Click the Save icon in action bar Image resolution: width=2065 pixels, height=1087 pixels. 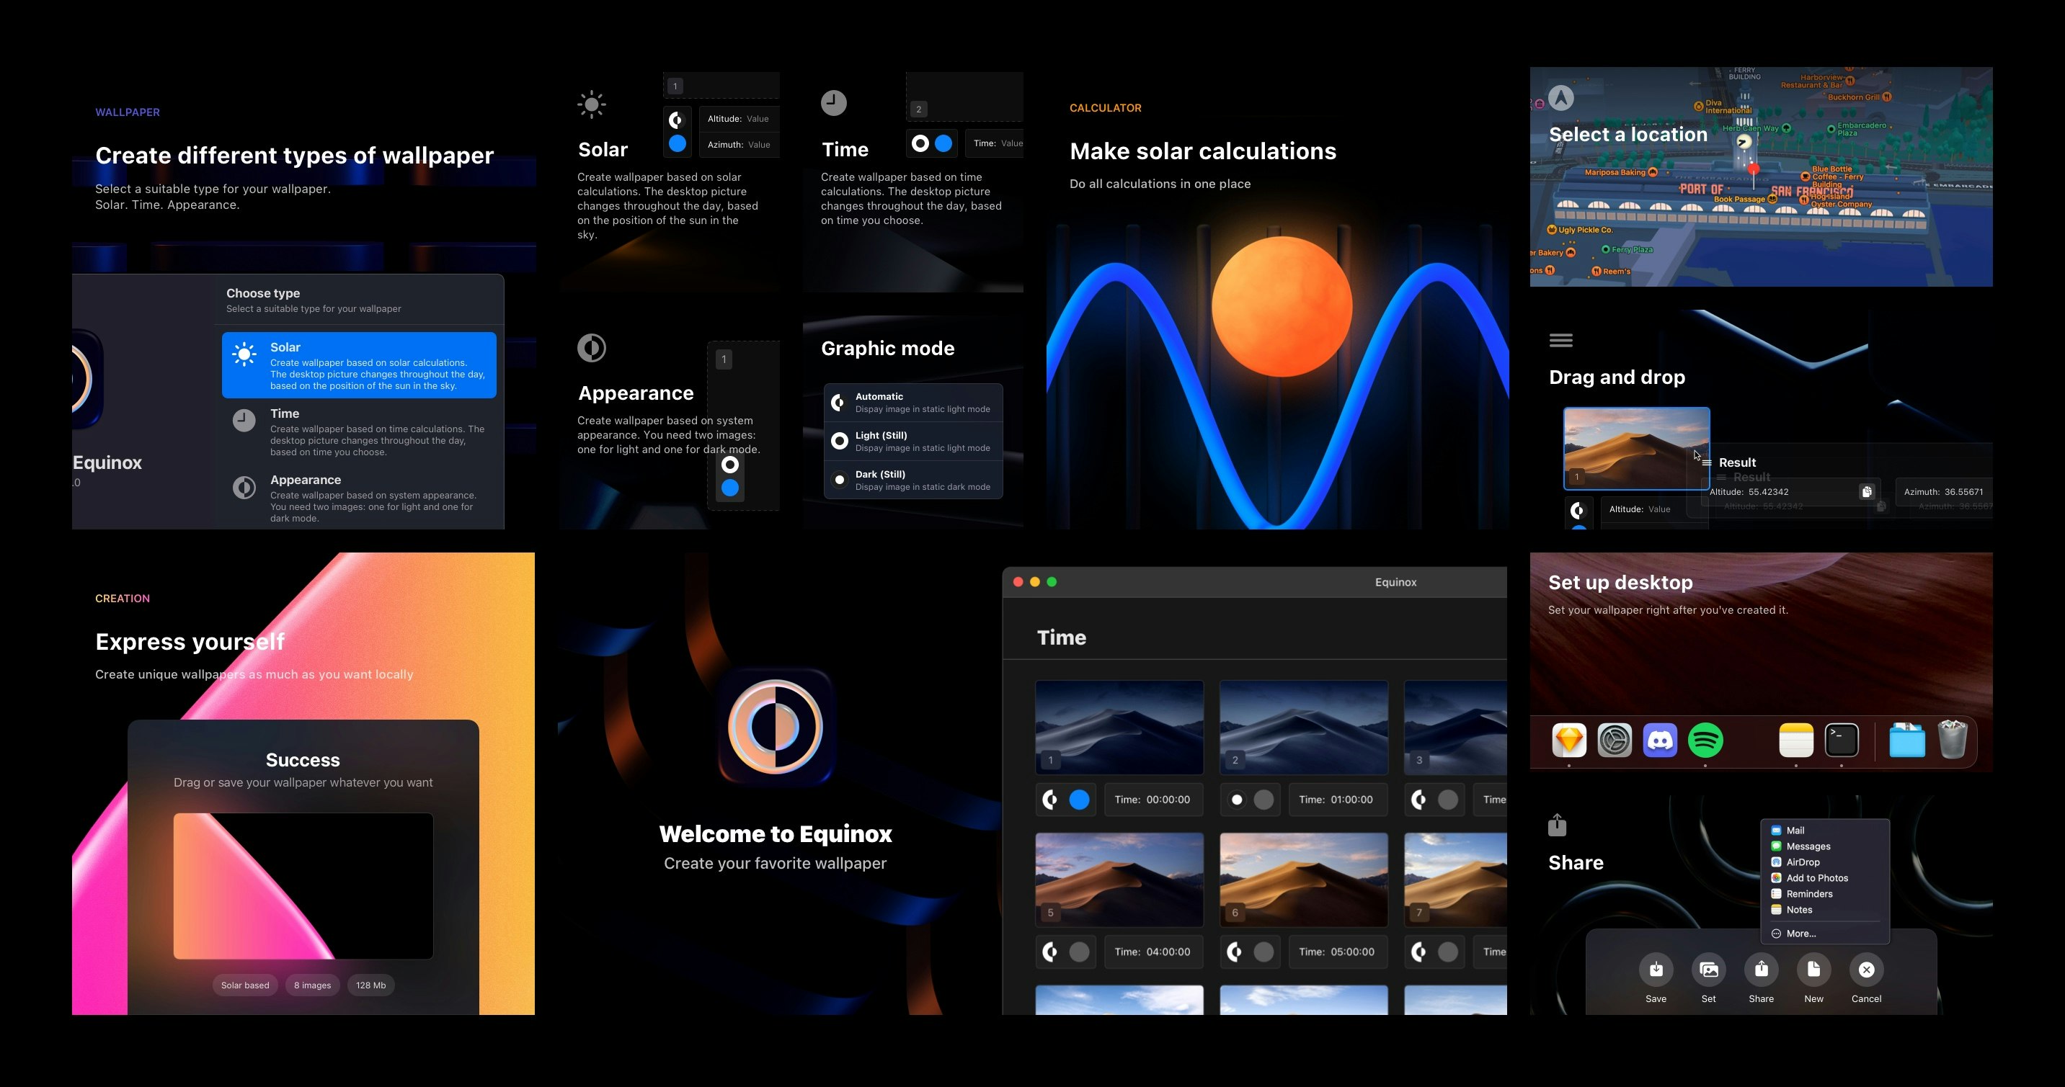(x=1656, y=970)
